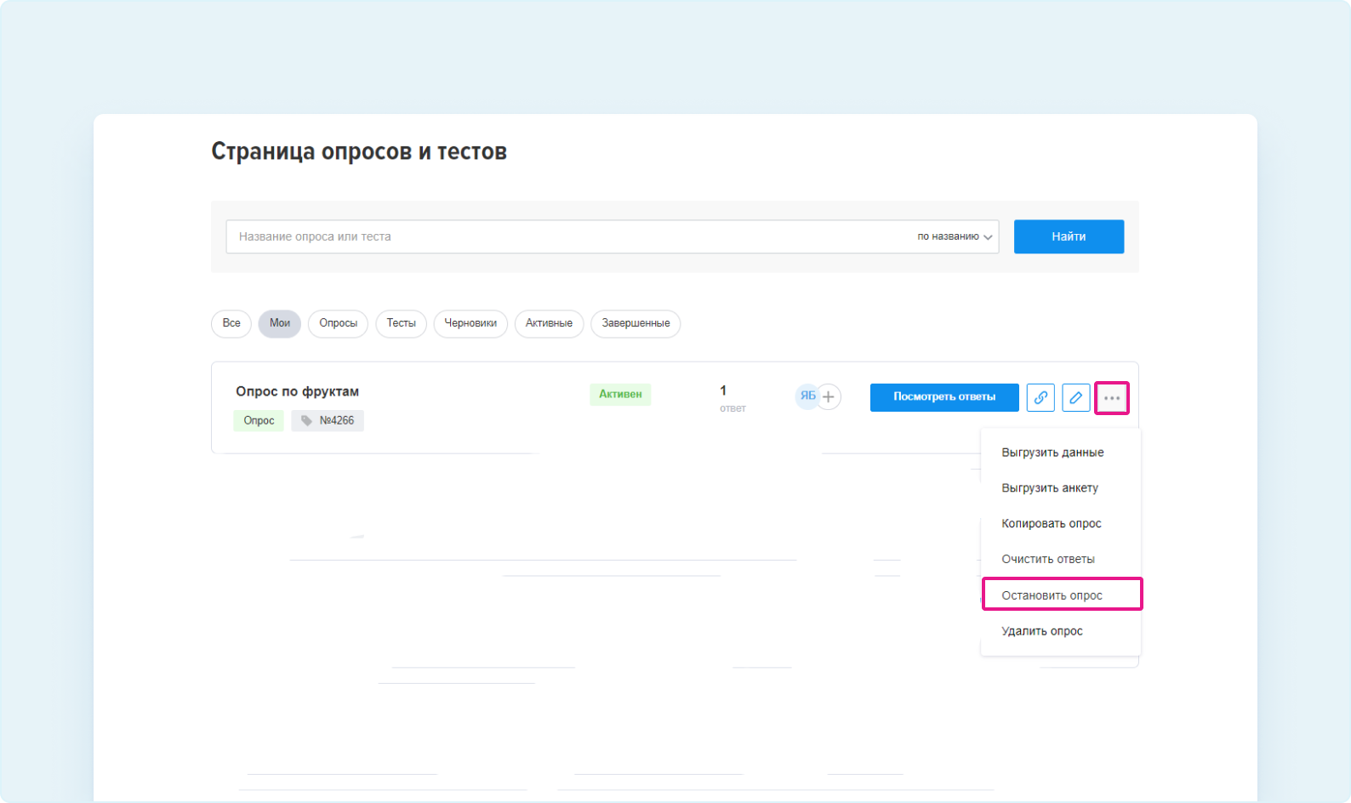Image resolution: width=1351 pixels, height=803 pixels.
Task: Switch to the 'Все' filter
Action: (231, 323)
